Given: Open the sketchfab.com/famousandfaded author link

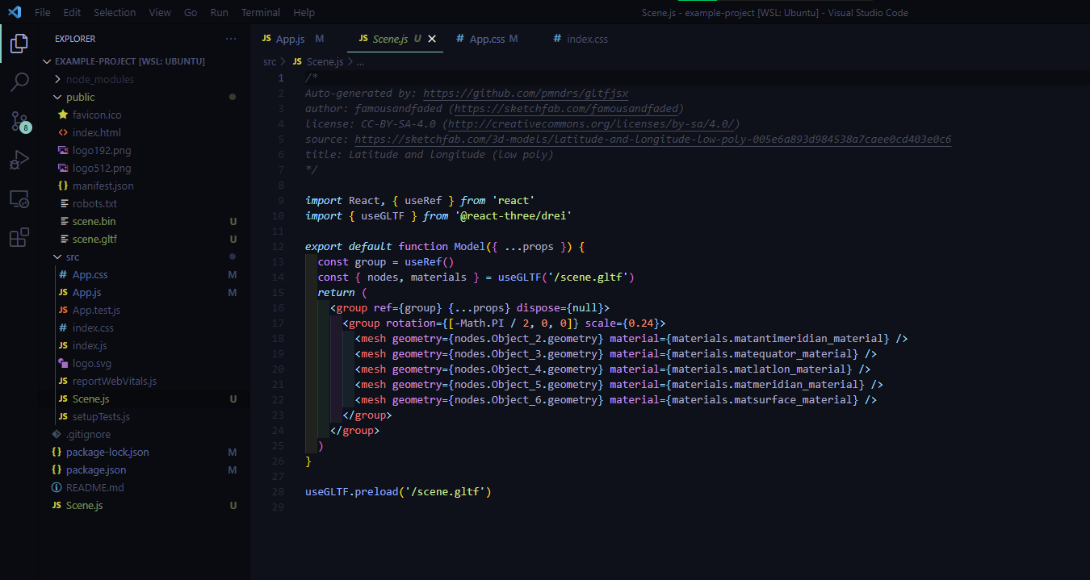Looking at the screenshot, I should [x=567, y=109].
